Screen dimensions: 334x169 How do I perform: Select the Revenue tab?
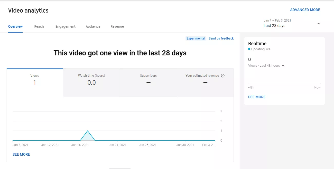point(117,26)
